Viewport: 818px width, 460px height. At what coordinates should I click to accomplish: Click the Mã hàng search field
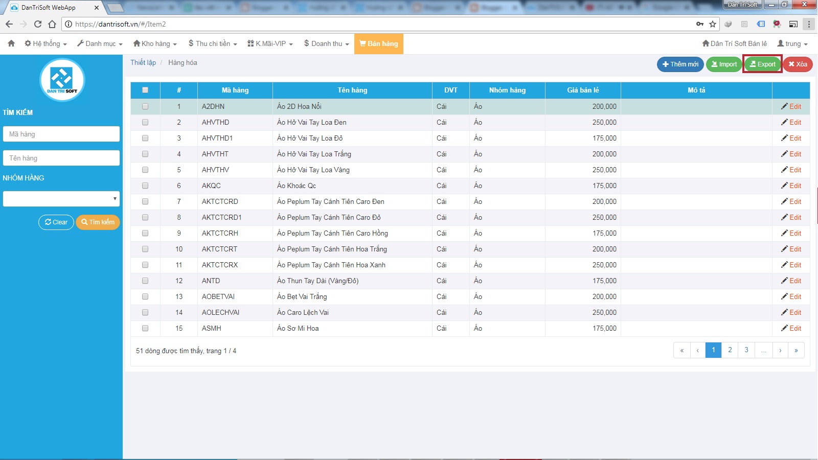coord(61,134)
